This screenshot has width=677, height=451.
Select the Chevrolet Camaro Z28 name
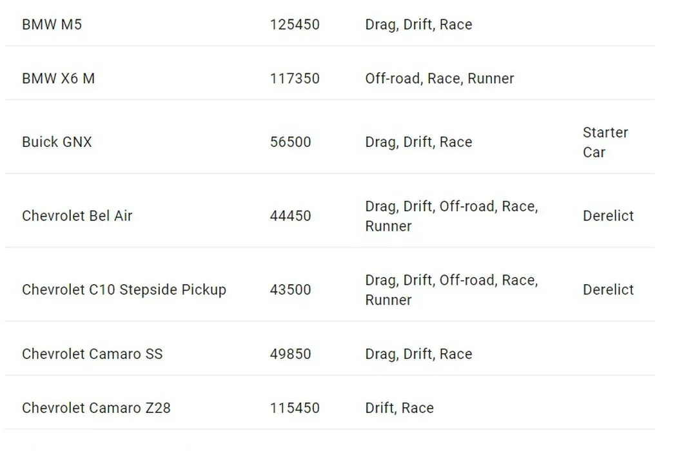point(96,408)
